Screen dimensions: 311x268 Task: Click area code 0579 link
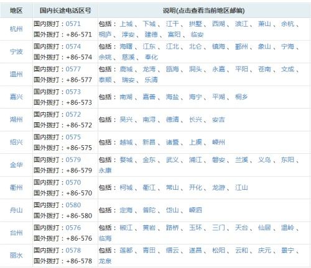pyautogui.click(x=73, y=159)
